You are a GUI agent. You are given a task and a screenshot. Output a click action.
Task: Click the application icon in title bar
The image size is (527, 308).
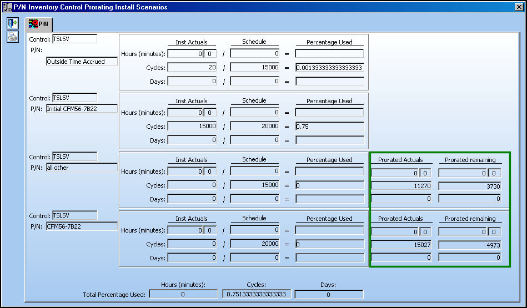pyautogui.click(x=7, y=7)
